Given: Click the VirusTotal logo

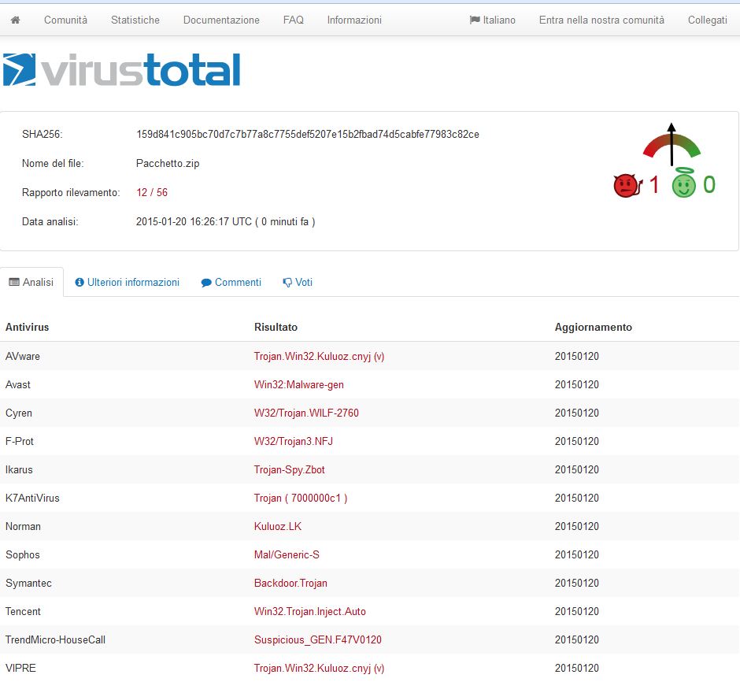Looking at the screenshot, I should (122, 70).
